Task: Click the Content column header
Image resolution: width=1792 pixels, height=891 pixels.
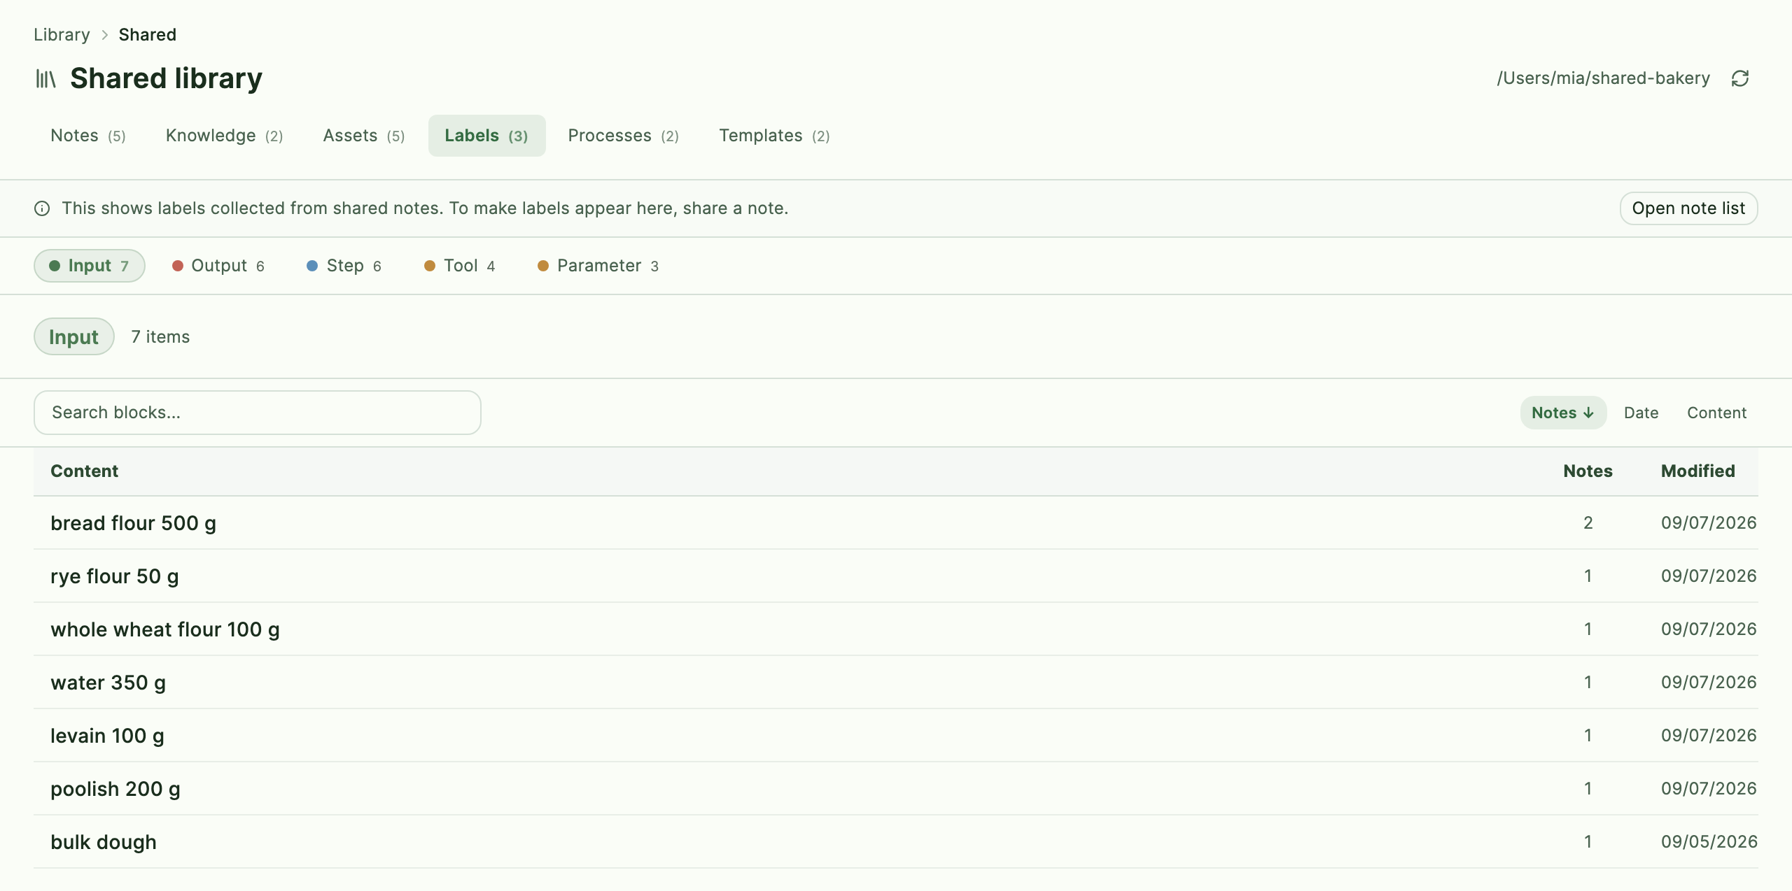Action: pyautogui.click(x=85, y=471)
